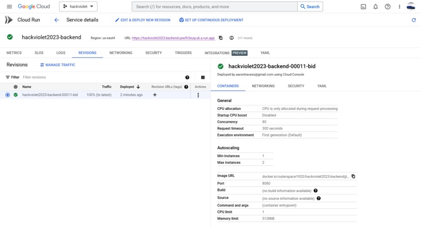Click the blue Search button
This screenshot has width=421, height=227.
point(310,6)
